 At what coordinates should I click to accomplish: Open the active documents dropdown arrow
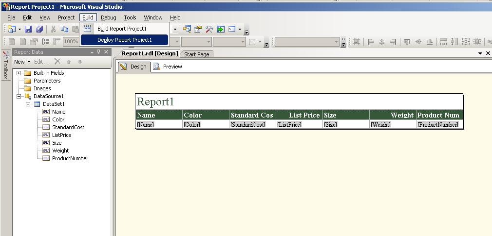[x=480, y=53]
